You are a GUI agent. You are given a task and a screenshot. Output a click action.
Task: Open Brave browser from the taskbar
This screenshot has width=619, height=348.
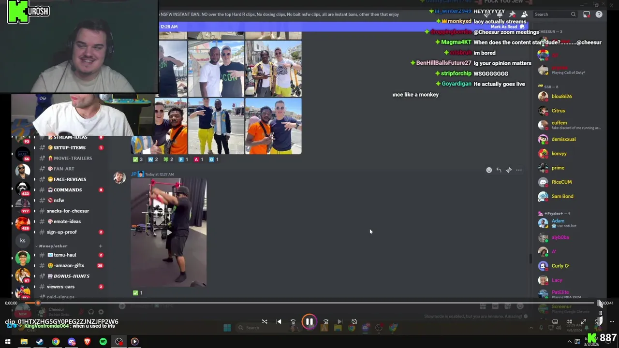click(88, 342)
